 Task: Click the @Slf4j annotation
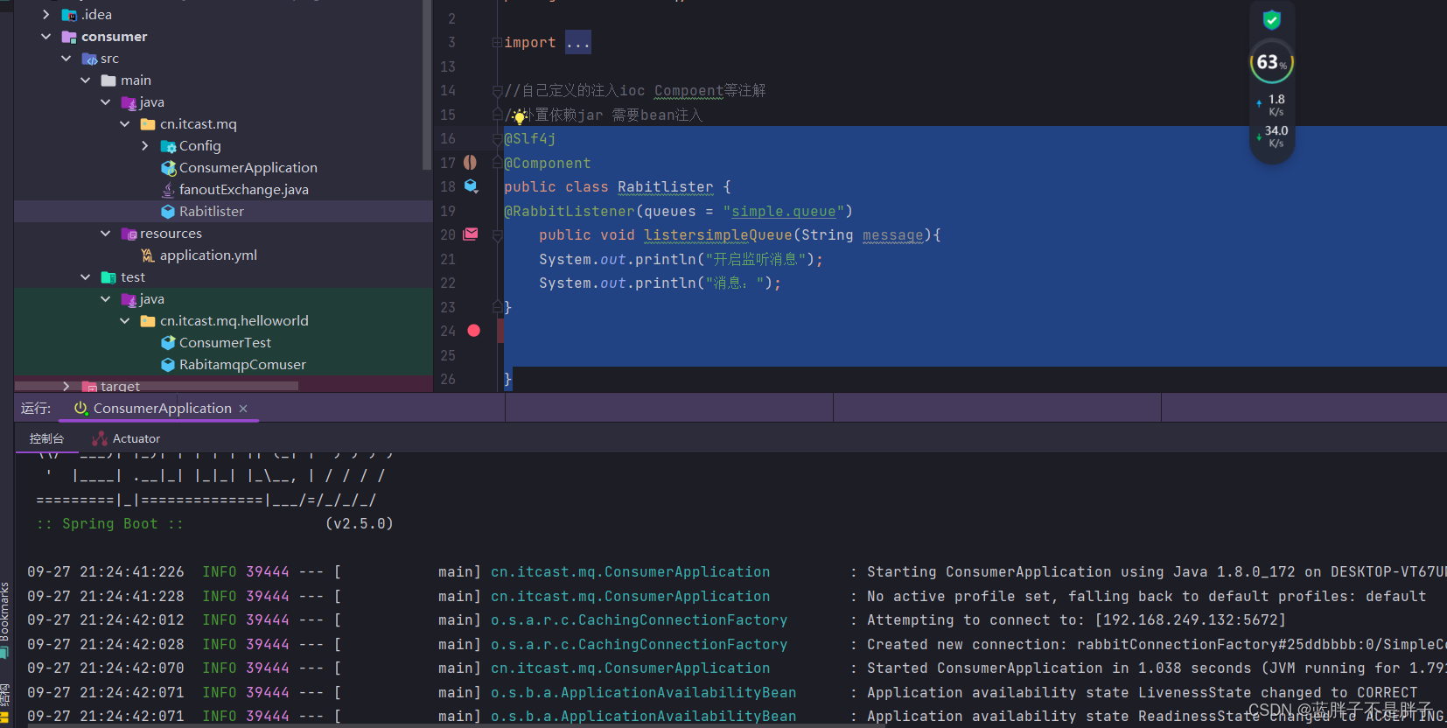coord(530,138)
